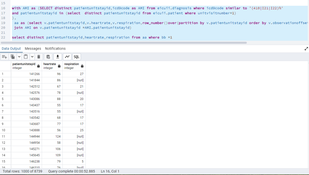
Task: Expand the results panel with the maximize arrow
Action: click(306, 48)
